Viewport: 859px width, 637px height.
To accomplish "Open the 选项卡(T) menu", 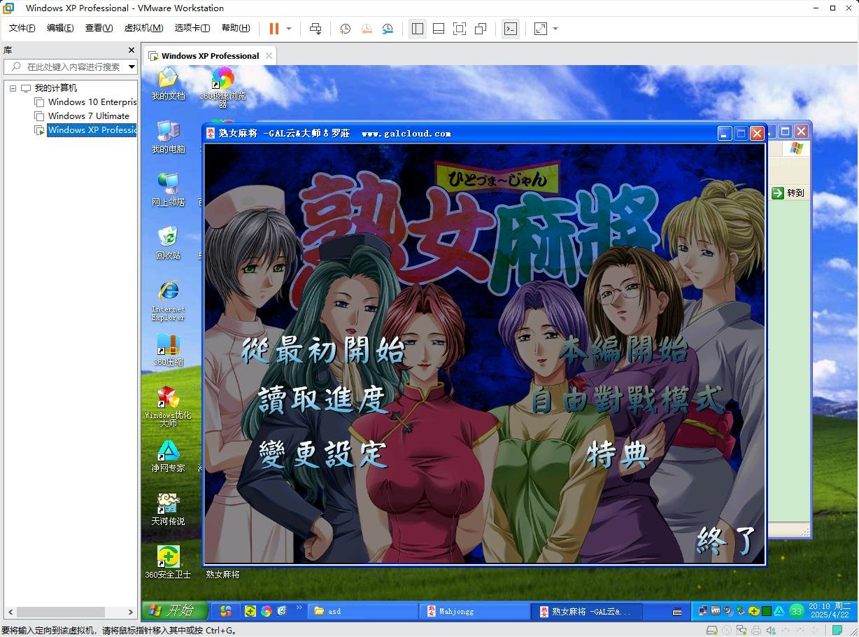I will (x=192, y=28).
